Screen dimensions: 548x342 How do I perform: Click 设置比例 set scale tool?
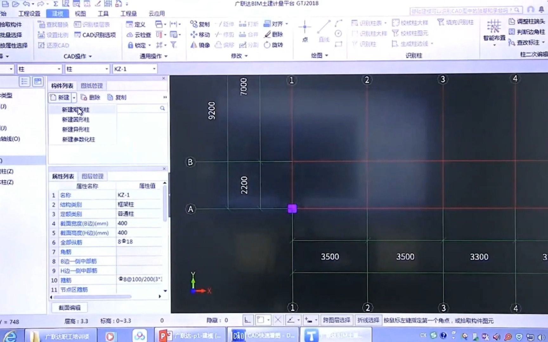click(53, 35)
